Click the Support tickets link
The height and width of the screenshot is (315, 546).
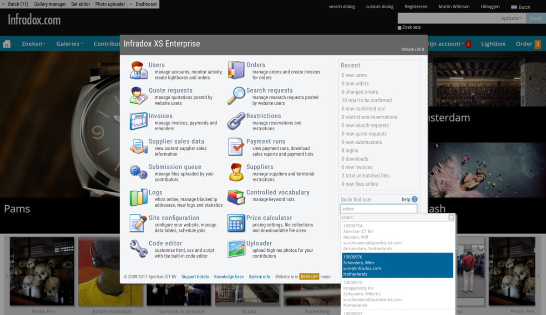point(195,277)
